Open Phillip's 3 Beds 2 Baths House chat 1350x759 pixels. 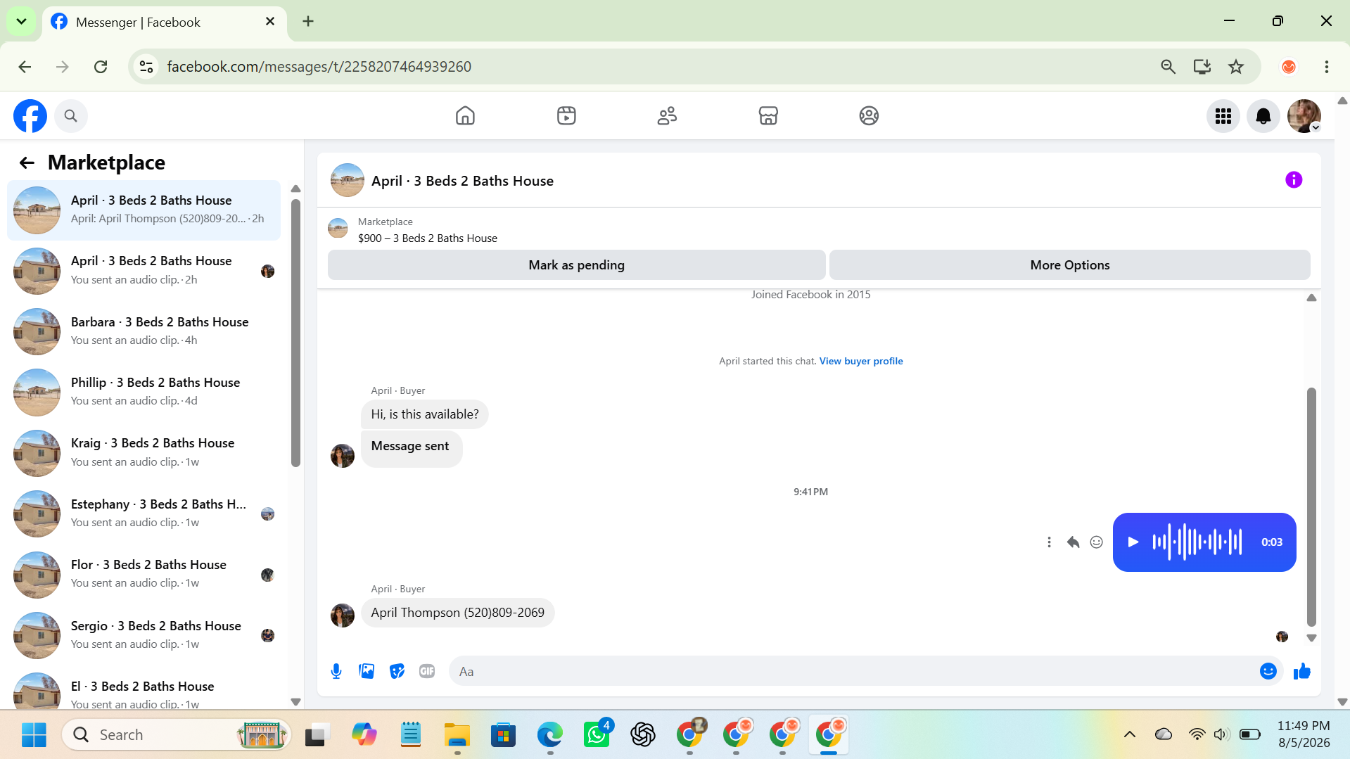tap(144, 392)
